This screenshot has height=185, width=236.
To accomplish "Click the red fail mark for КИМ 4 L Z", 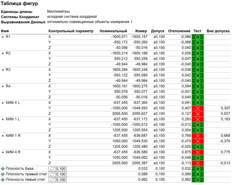I will click(x=198, y=114).
